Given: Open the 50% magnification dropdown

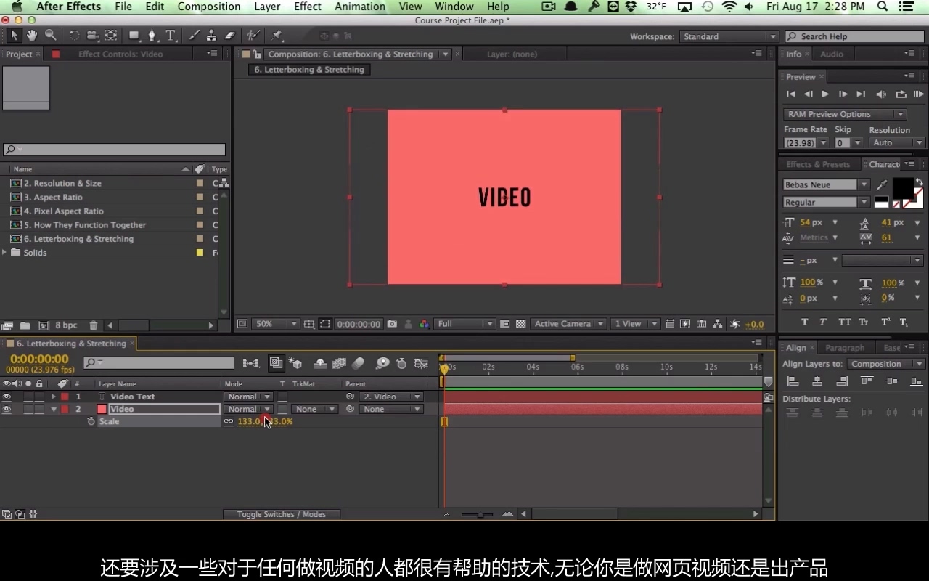Looking at the screenshot, I should [276, 324].
